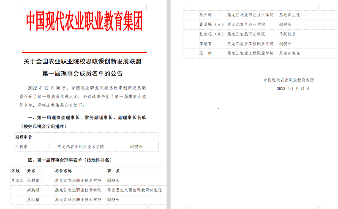Screen dimensions: 338x209
Task: Click '马克思主义理论课教研部主任' cell
Action: point(134,190)
